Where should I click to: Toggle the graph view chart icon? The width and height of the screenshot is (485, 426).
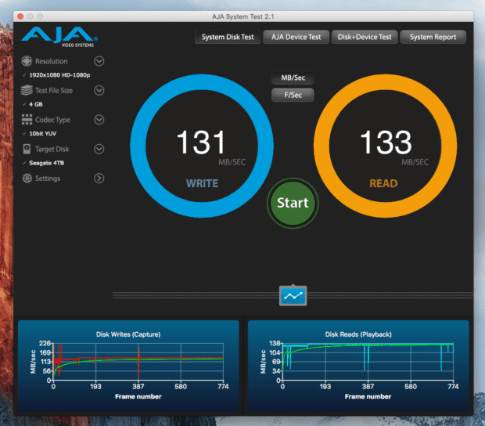[293, 295]
